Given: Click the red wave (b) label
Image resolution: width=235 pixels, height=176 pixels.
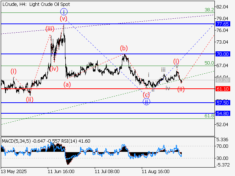Looking at the screenshot, I should click(x=124, y=48).
